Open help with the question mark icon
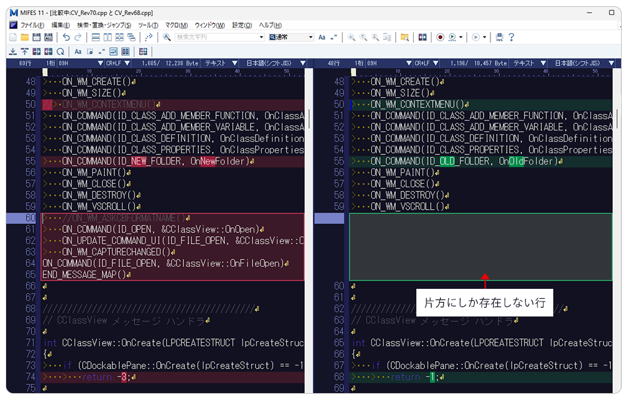628x400 pixels. 511,38
